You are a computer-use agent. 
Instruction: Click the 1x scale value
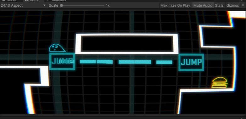tap(108, 5)
